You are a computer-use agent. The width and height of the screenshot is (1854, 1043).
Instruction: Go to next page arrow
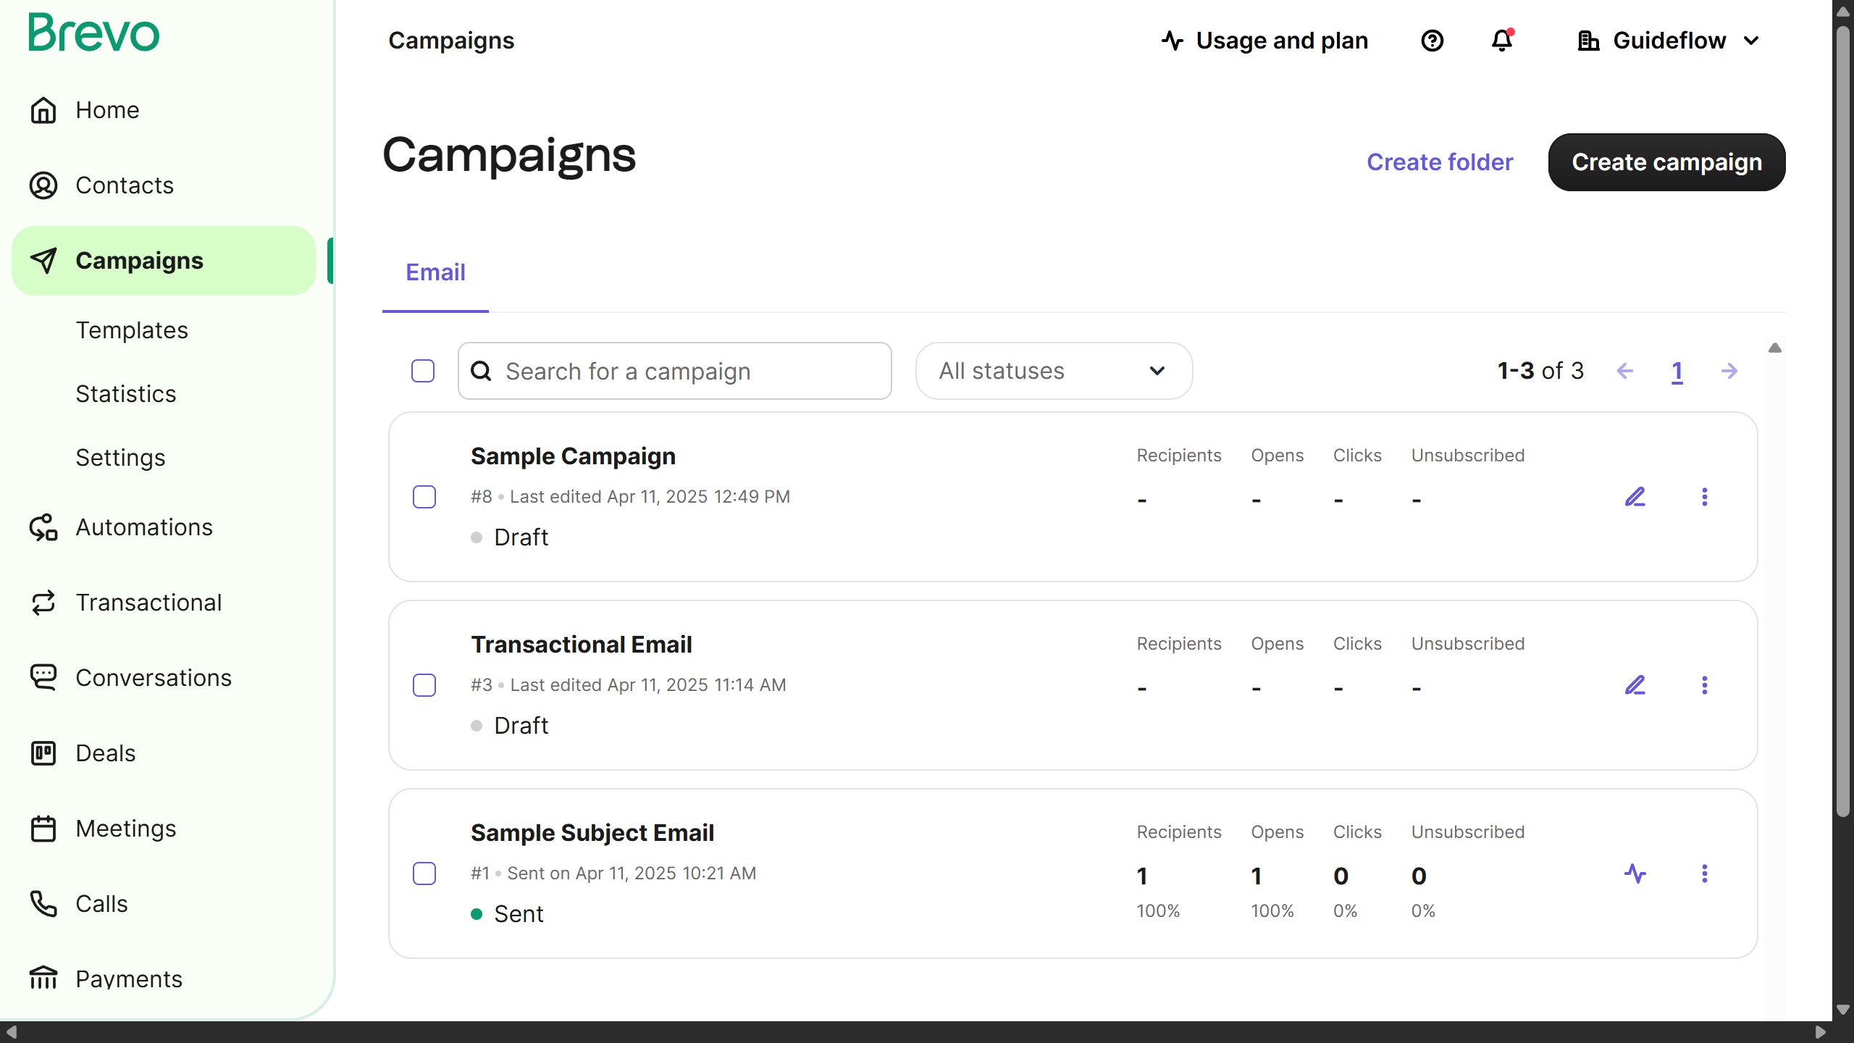click(1729, 372)
